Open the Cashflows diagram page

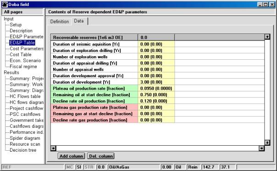27,126
